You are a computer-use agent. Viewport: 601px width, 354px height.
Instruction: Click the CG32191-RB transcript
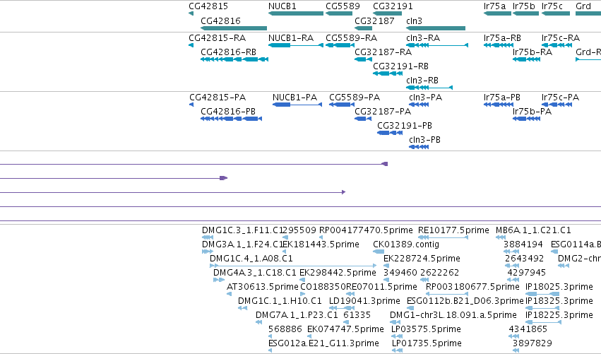tap(388, 73)
